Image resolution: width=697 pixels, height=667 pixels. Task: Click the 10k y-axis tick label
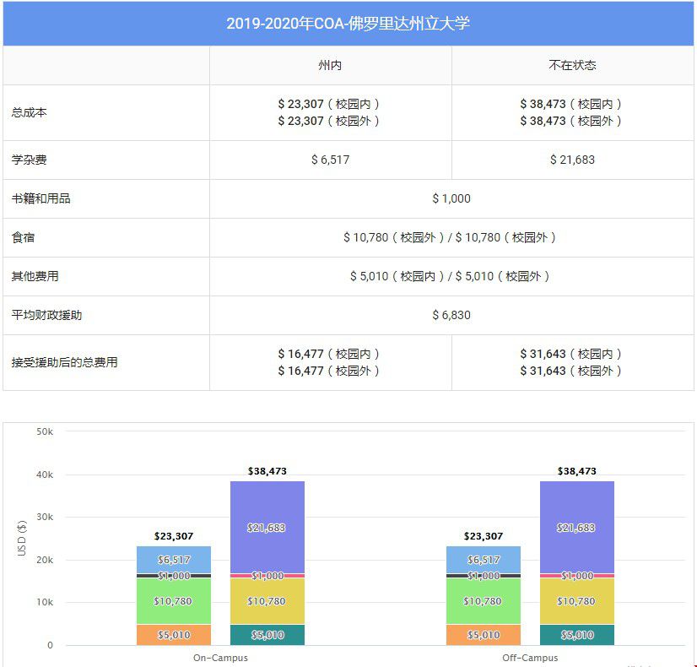[45, 602]
